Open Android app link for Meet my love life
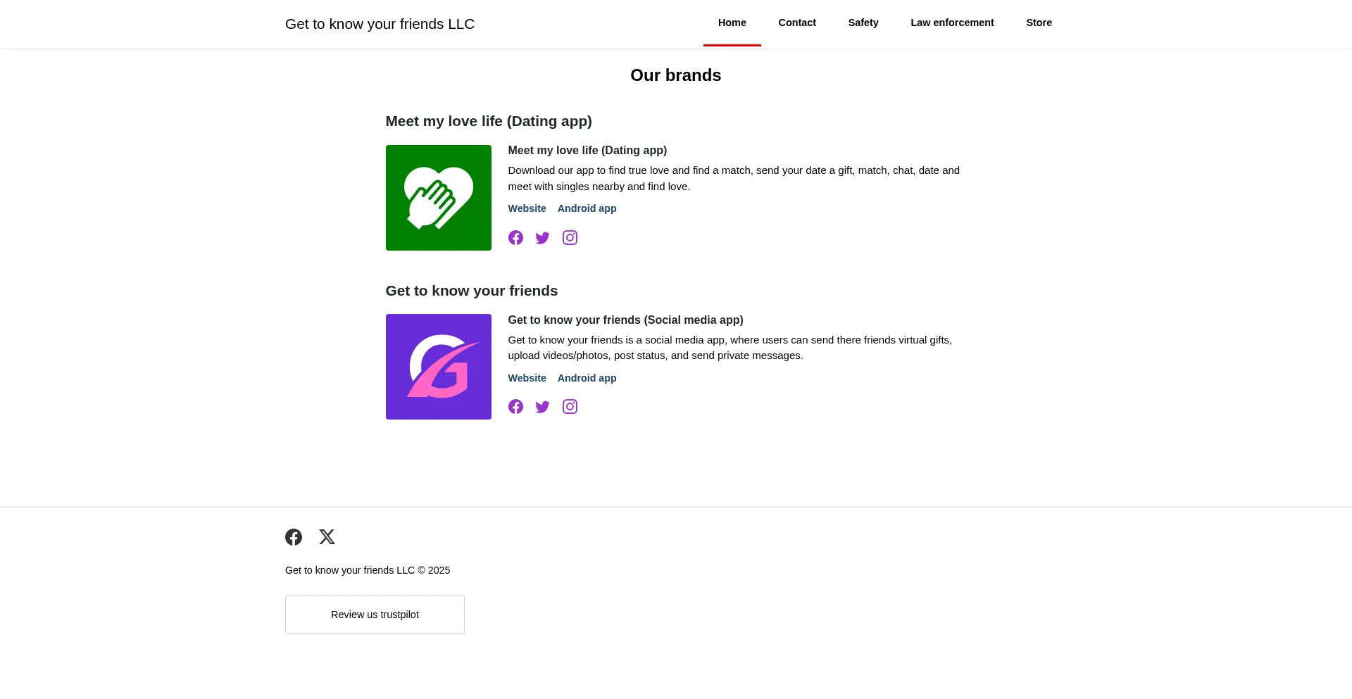Screen dimensions: 1352x699 point(587,208)
